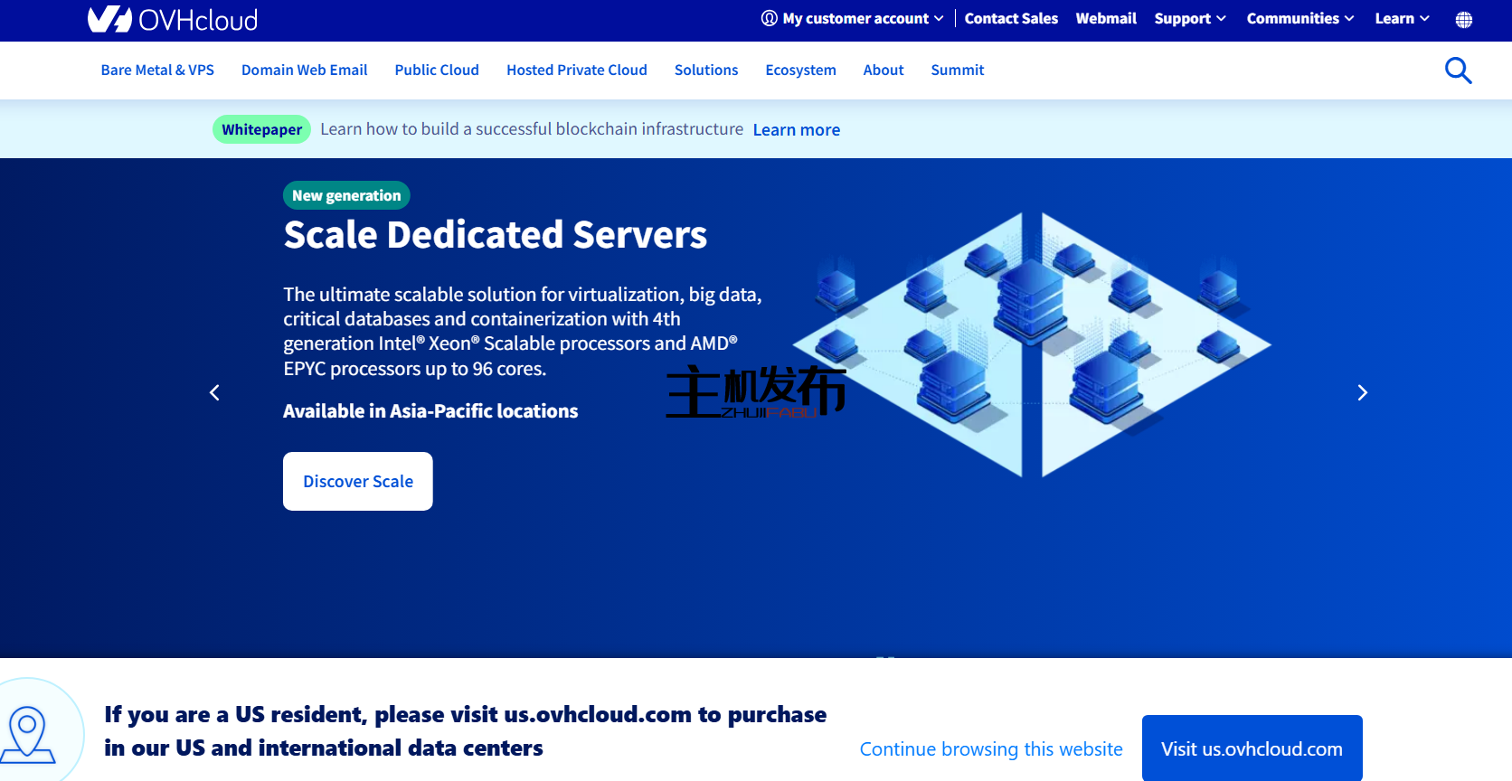Viewport: 1512px width, 781px height.
Task: Expand the Learn dropdown
Action: pyautogui.click(x=1403, y=18)
